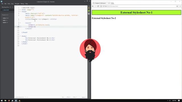182x102 pixels.
Task: Click the line and column indicator in status bar
Action: click(22, 97)
